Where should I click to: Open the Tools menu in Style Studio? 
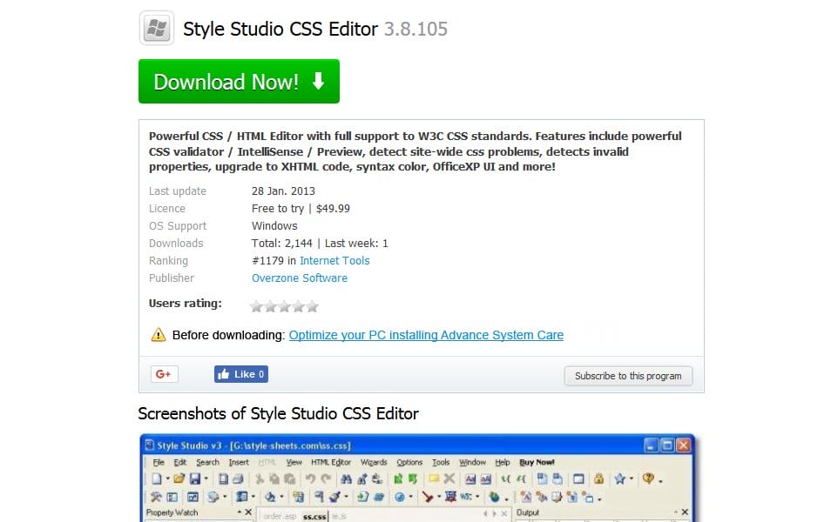click(441, 462)
